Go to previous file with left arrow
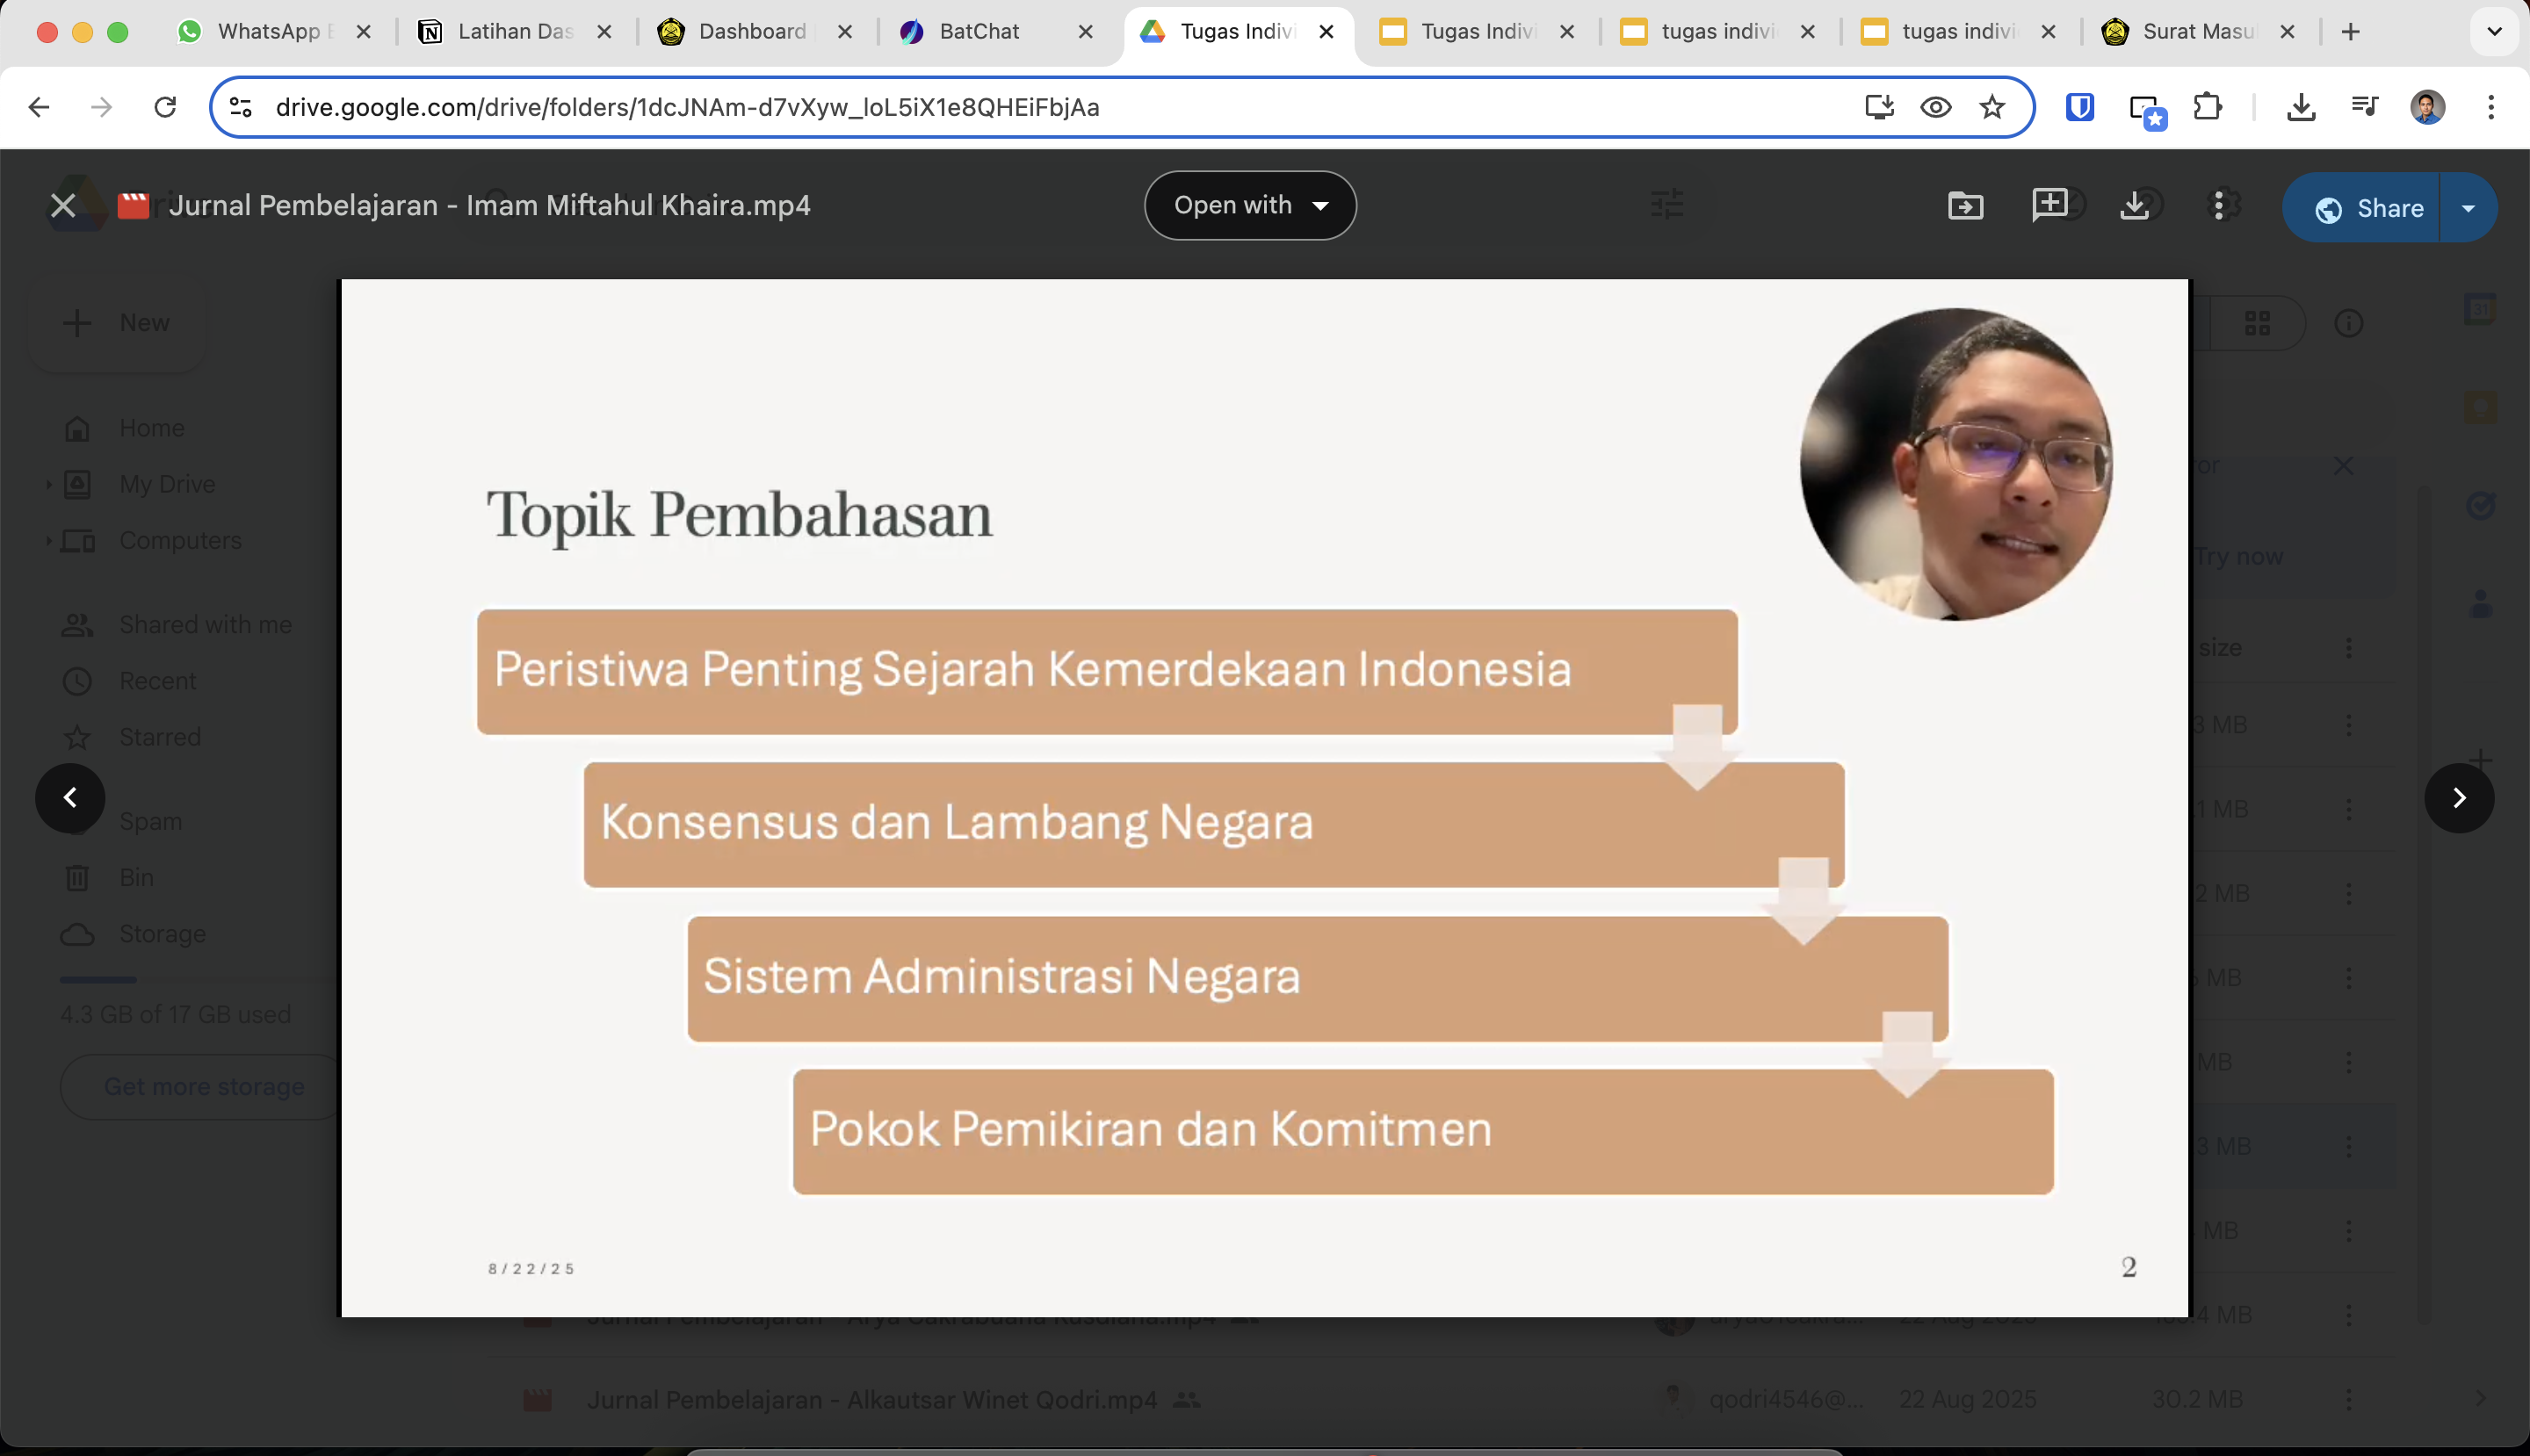Viewport: 2530px width, 1456px height. [x=70, y=797]
